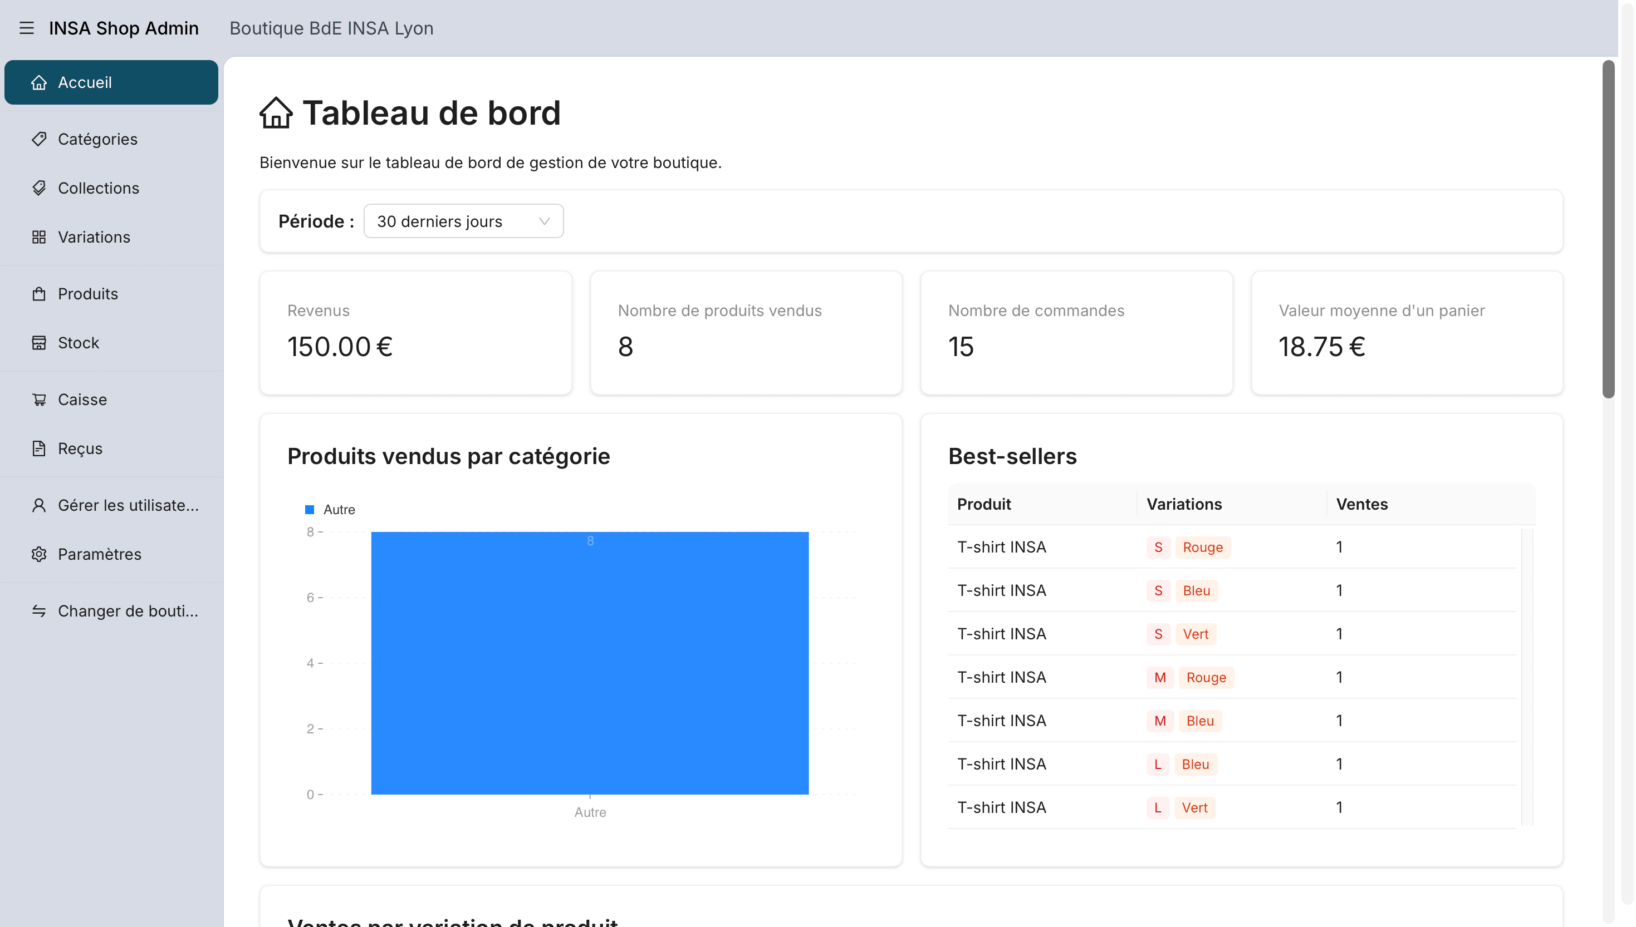Click the Best-sellers table scrollbar
Screen dimensions: 1636x927
1526,676
